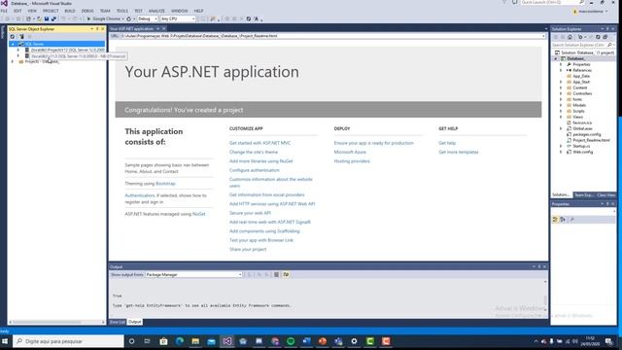Open Visual Studio from taskbar
Screen dimensions: 622x350
click(226, 341)
